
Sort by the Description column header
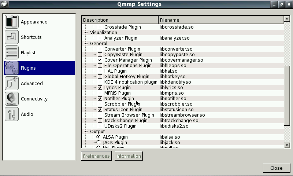pyautogui.click(x=120, y=20)
